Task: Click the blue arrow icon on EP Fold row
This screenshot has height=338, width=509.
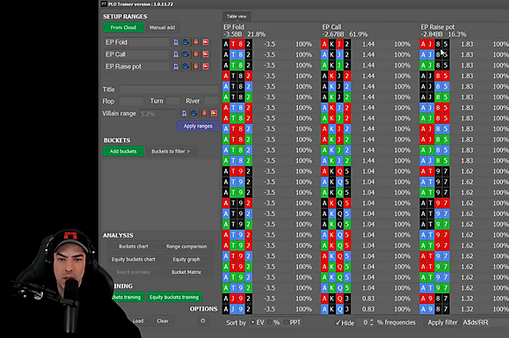Action: coord(185,42)
